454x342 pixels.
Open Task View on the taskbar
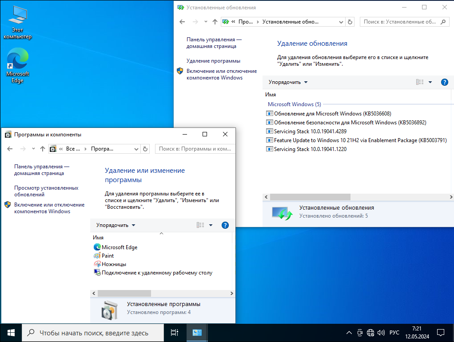174,333
